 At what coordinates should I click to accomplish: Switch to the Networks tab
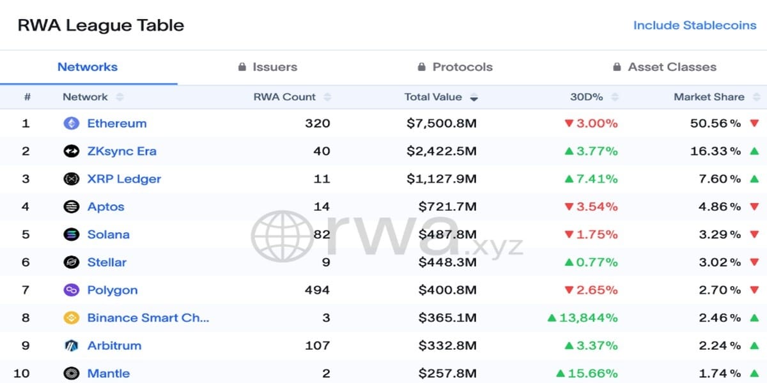click(x=88, y=66)
